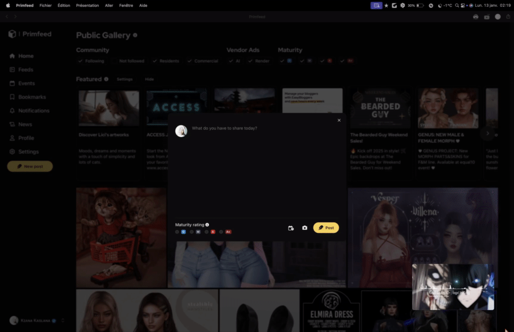Open Events in the sidebar
The image size is (514, 332).
click(22, 84)
